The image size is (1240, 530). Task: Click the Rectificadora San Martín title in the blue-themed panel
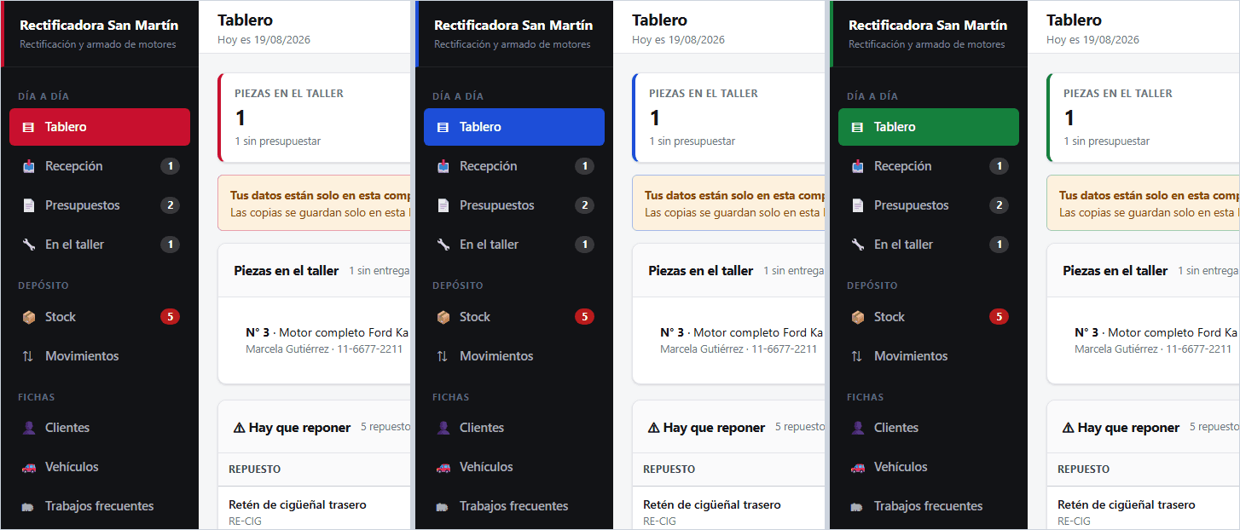(513, 26)
